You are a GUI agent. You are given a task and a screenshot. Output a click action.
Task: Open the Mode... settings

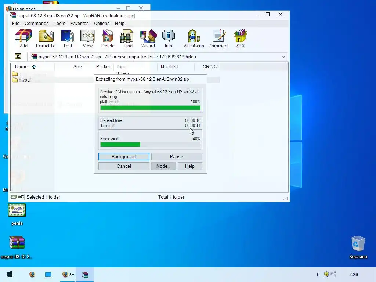[163, 166]
